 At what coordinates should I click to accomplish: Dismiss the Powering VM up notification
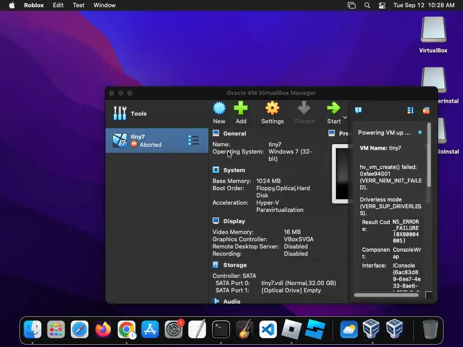coord(420,132)
